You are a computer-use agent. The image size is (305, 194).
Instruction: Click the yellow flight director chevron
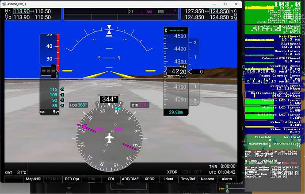[109, 74]
